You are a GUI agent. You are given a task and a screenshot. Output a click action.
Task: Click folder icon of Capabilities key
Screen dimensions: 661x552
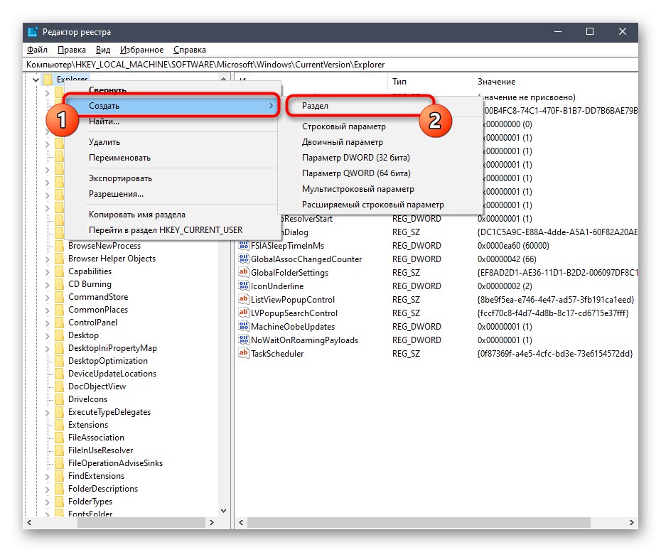[60, 271]
